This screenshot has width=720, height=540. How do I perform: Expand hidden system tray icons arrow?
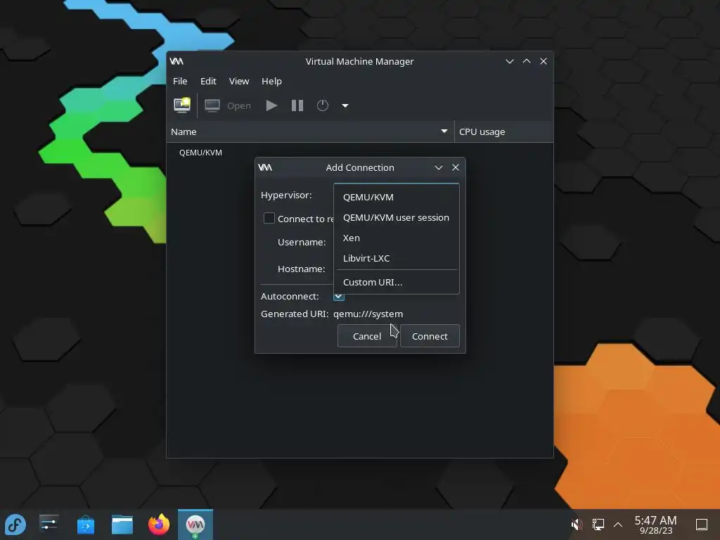[x=618, y=525]
